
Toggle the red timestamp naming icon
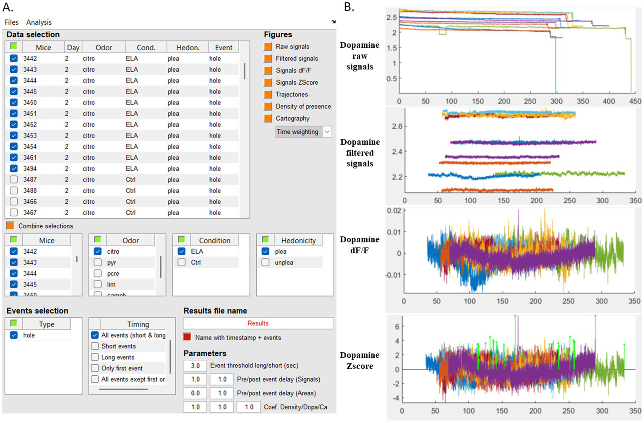coord(186,337)
